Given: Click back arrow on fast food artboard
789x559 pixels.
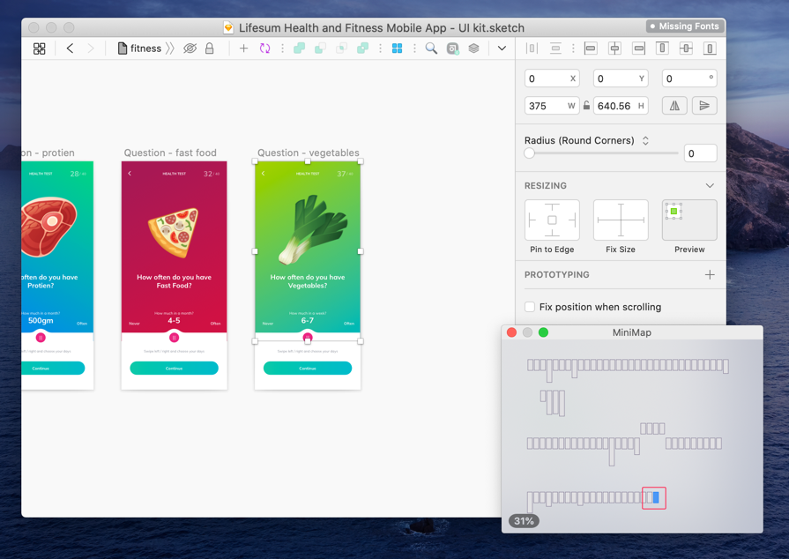Looking at the screenshot, I should pos(130,173).
